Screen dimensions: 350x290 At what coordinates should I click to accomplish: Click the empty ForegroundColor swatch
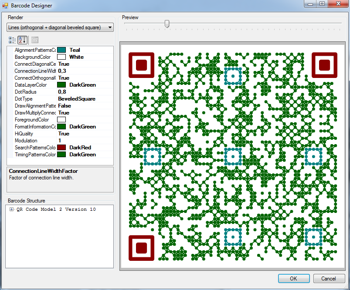(x=61, y=120)
